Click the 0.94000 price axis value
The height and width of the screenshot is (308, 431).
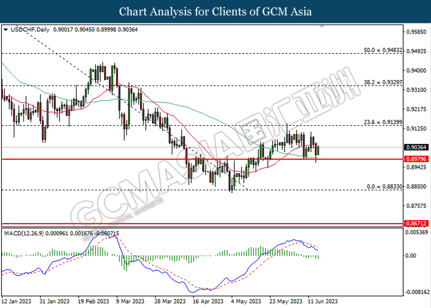click(x=416, y=70)
